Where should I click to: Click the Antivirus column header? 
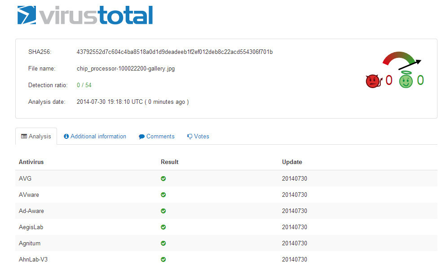(x=31, y=162)
